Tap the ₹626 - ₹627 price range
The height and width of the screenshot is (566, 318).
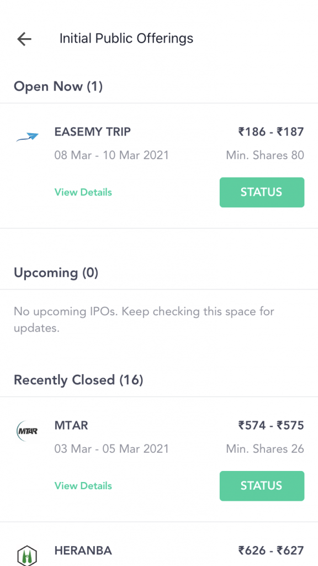coord(271,551)
